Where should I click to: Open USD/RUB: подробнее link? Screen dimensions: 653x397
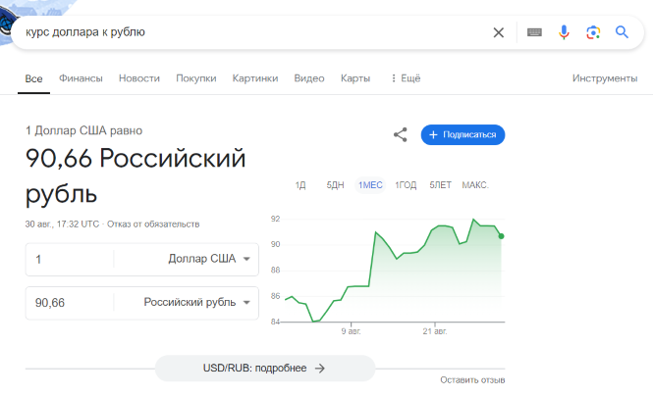265,369
